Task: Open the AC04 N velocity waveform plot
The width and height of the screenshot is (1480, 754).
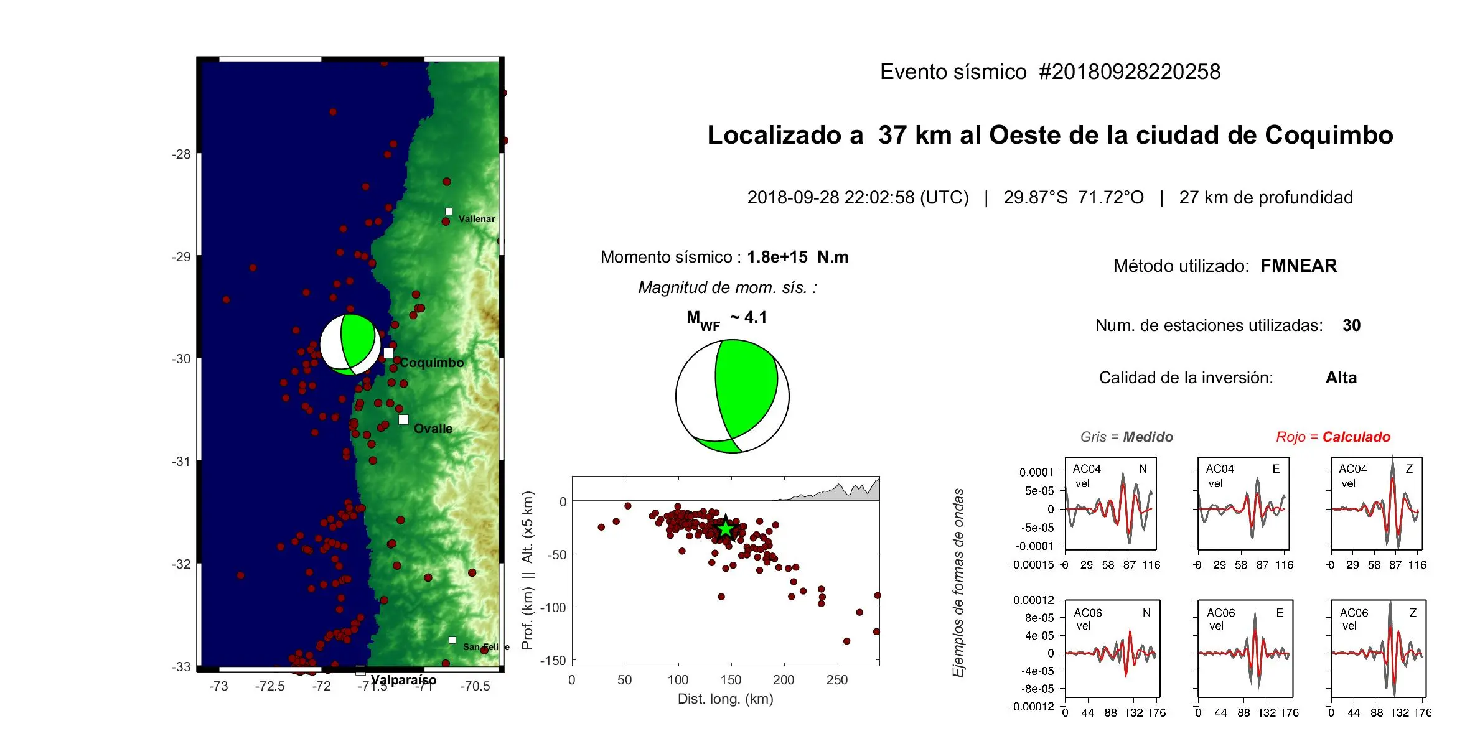Action: tap(1111, 503)
